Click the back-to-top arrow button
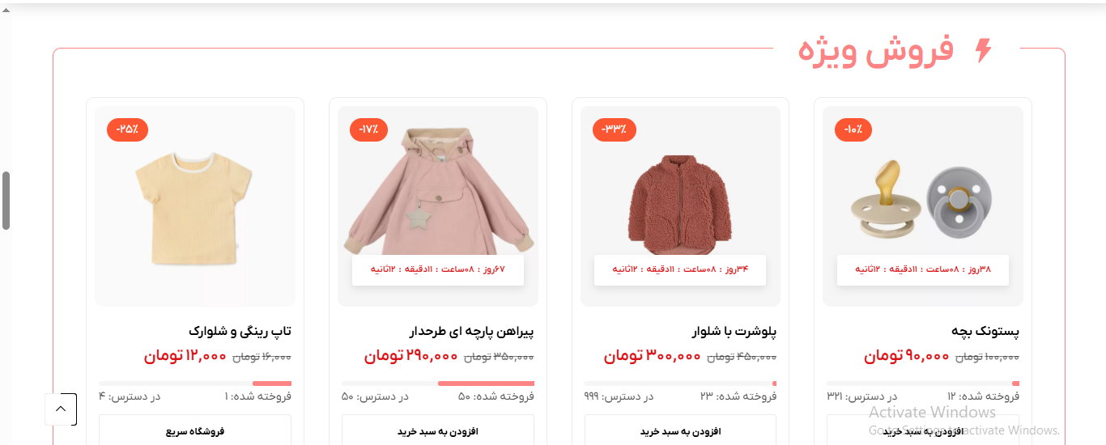The width and height of the screenshot is (1106, 445). (x=61, y=409)
